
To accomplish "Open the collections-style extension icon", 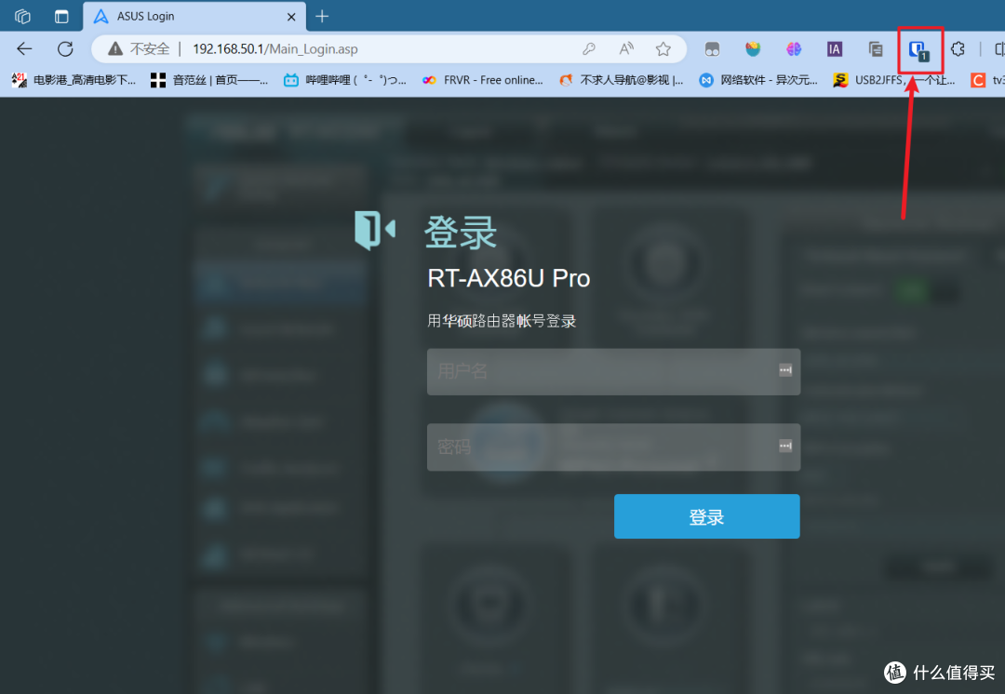I will (875, 48).
